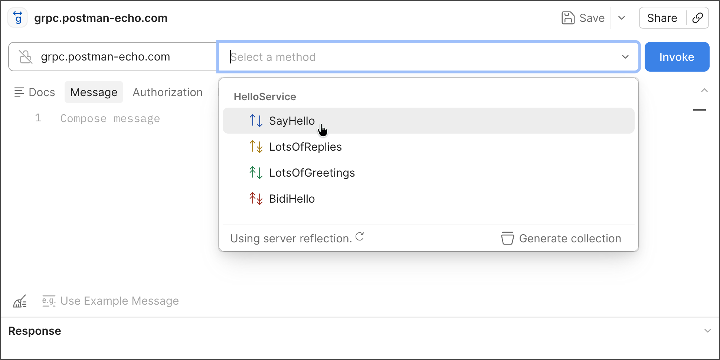Click the server URL input field

[113, 57]
